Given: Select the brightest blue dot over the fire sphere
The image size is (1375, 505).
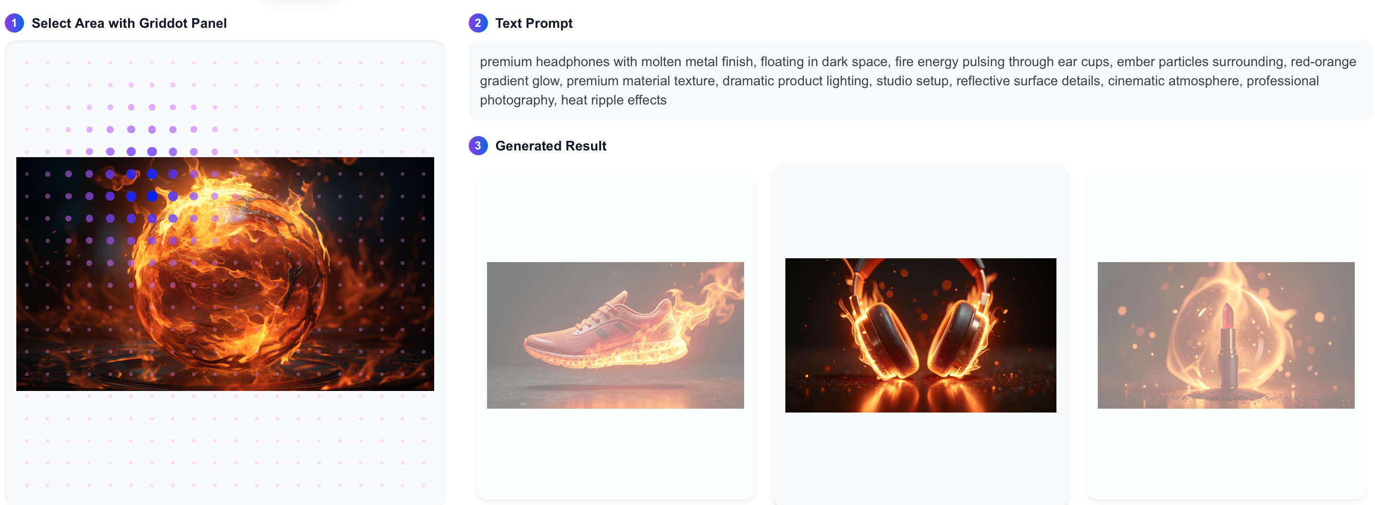Looking at the screenshot, I should click(x=152, y=196).
